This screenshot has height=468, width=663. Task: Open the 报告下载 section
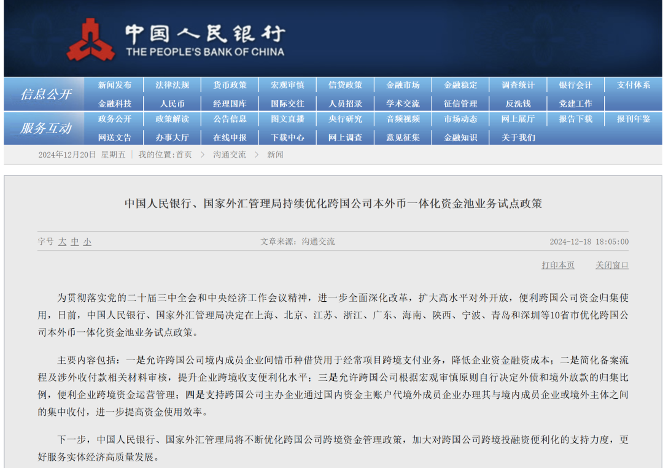point(576,119)
